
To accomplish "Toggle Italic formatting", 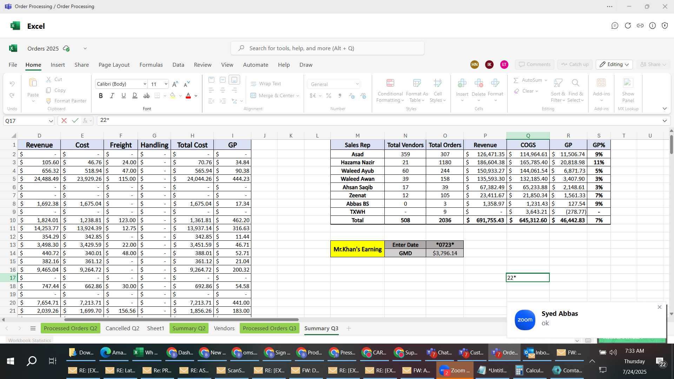I will 112,95.
